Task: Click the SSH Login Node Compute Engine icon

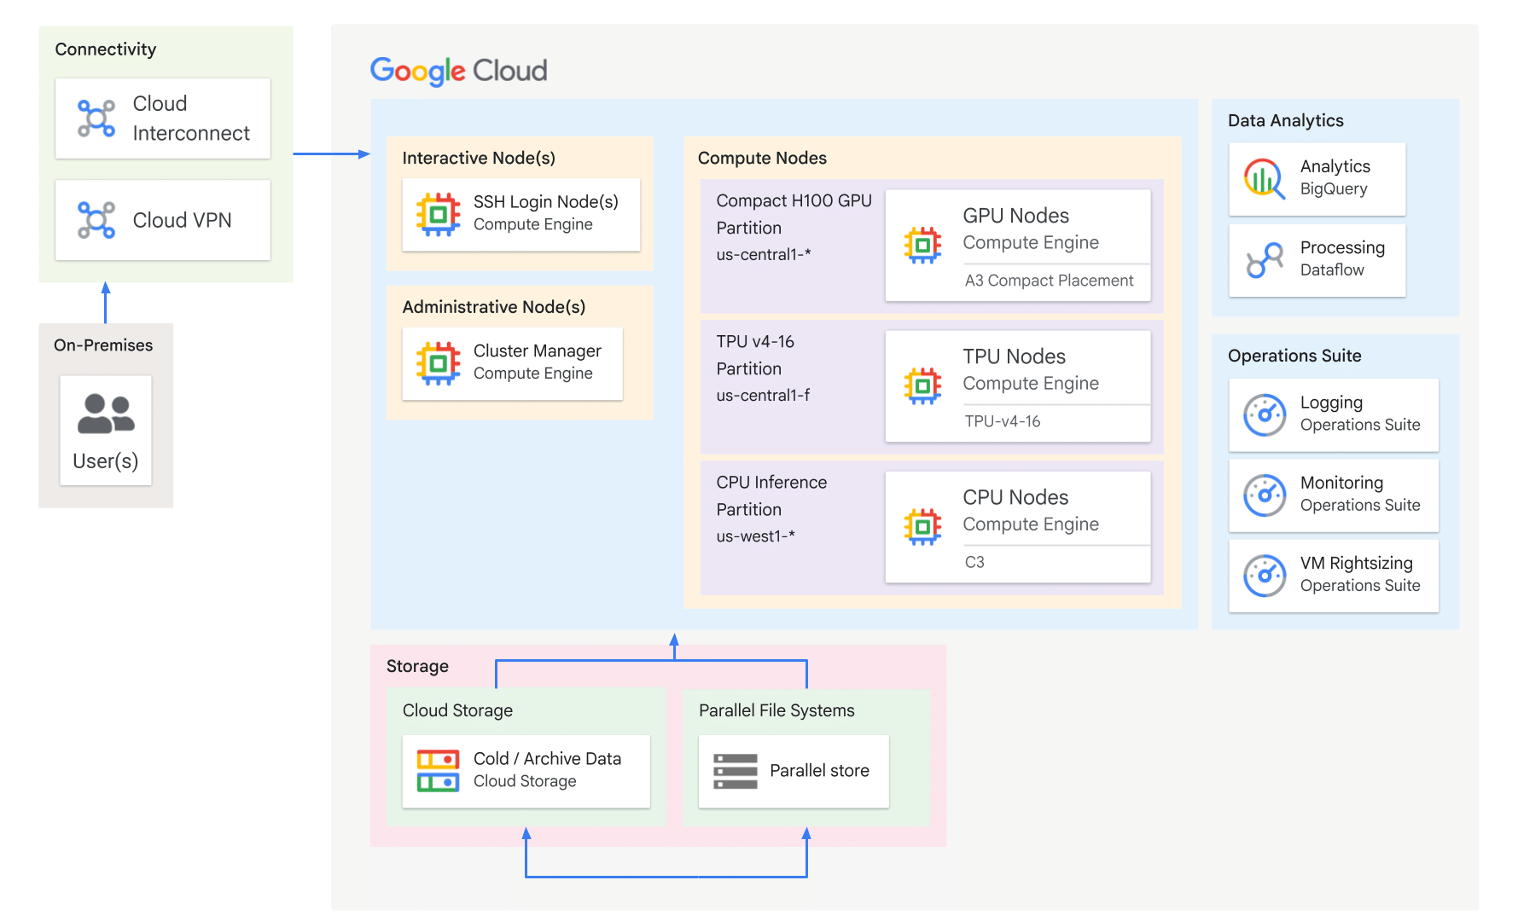Action: (438, 214)
